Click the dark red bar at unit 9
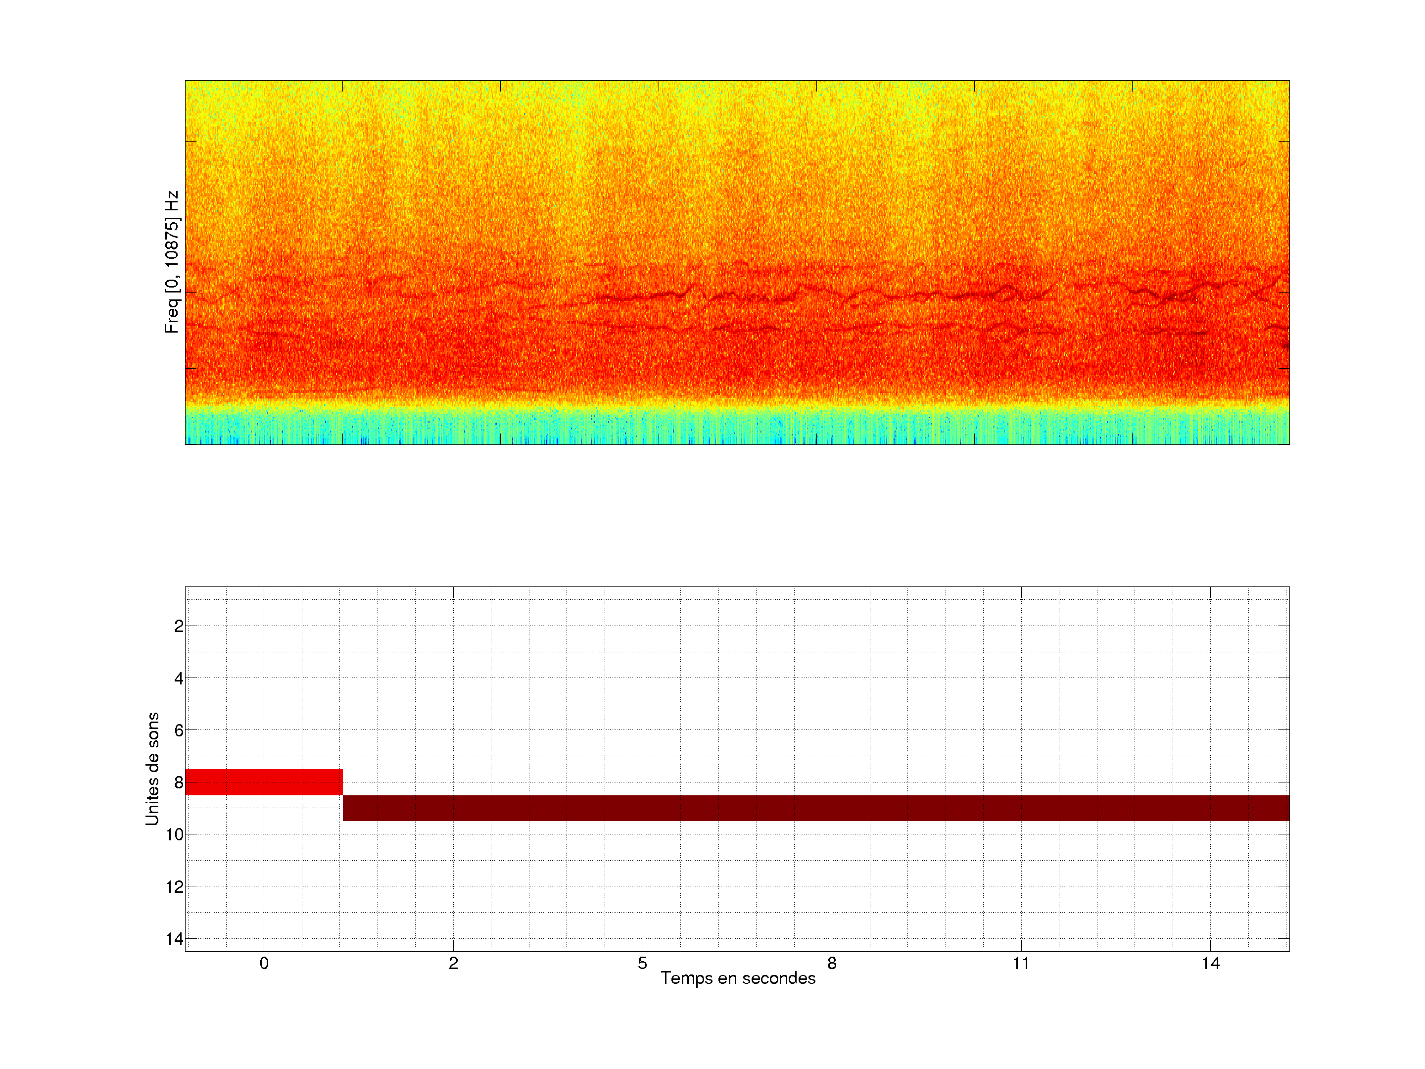This screenshot has height=1069, width=1425. tap(815, 807)
